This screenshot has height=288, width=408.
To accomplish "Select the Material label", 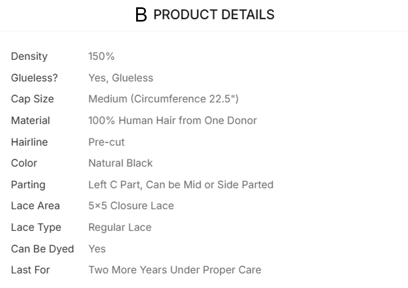I will (x=30, y=121).
